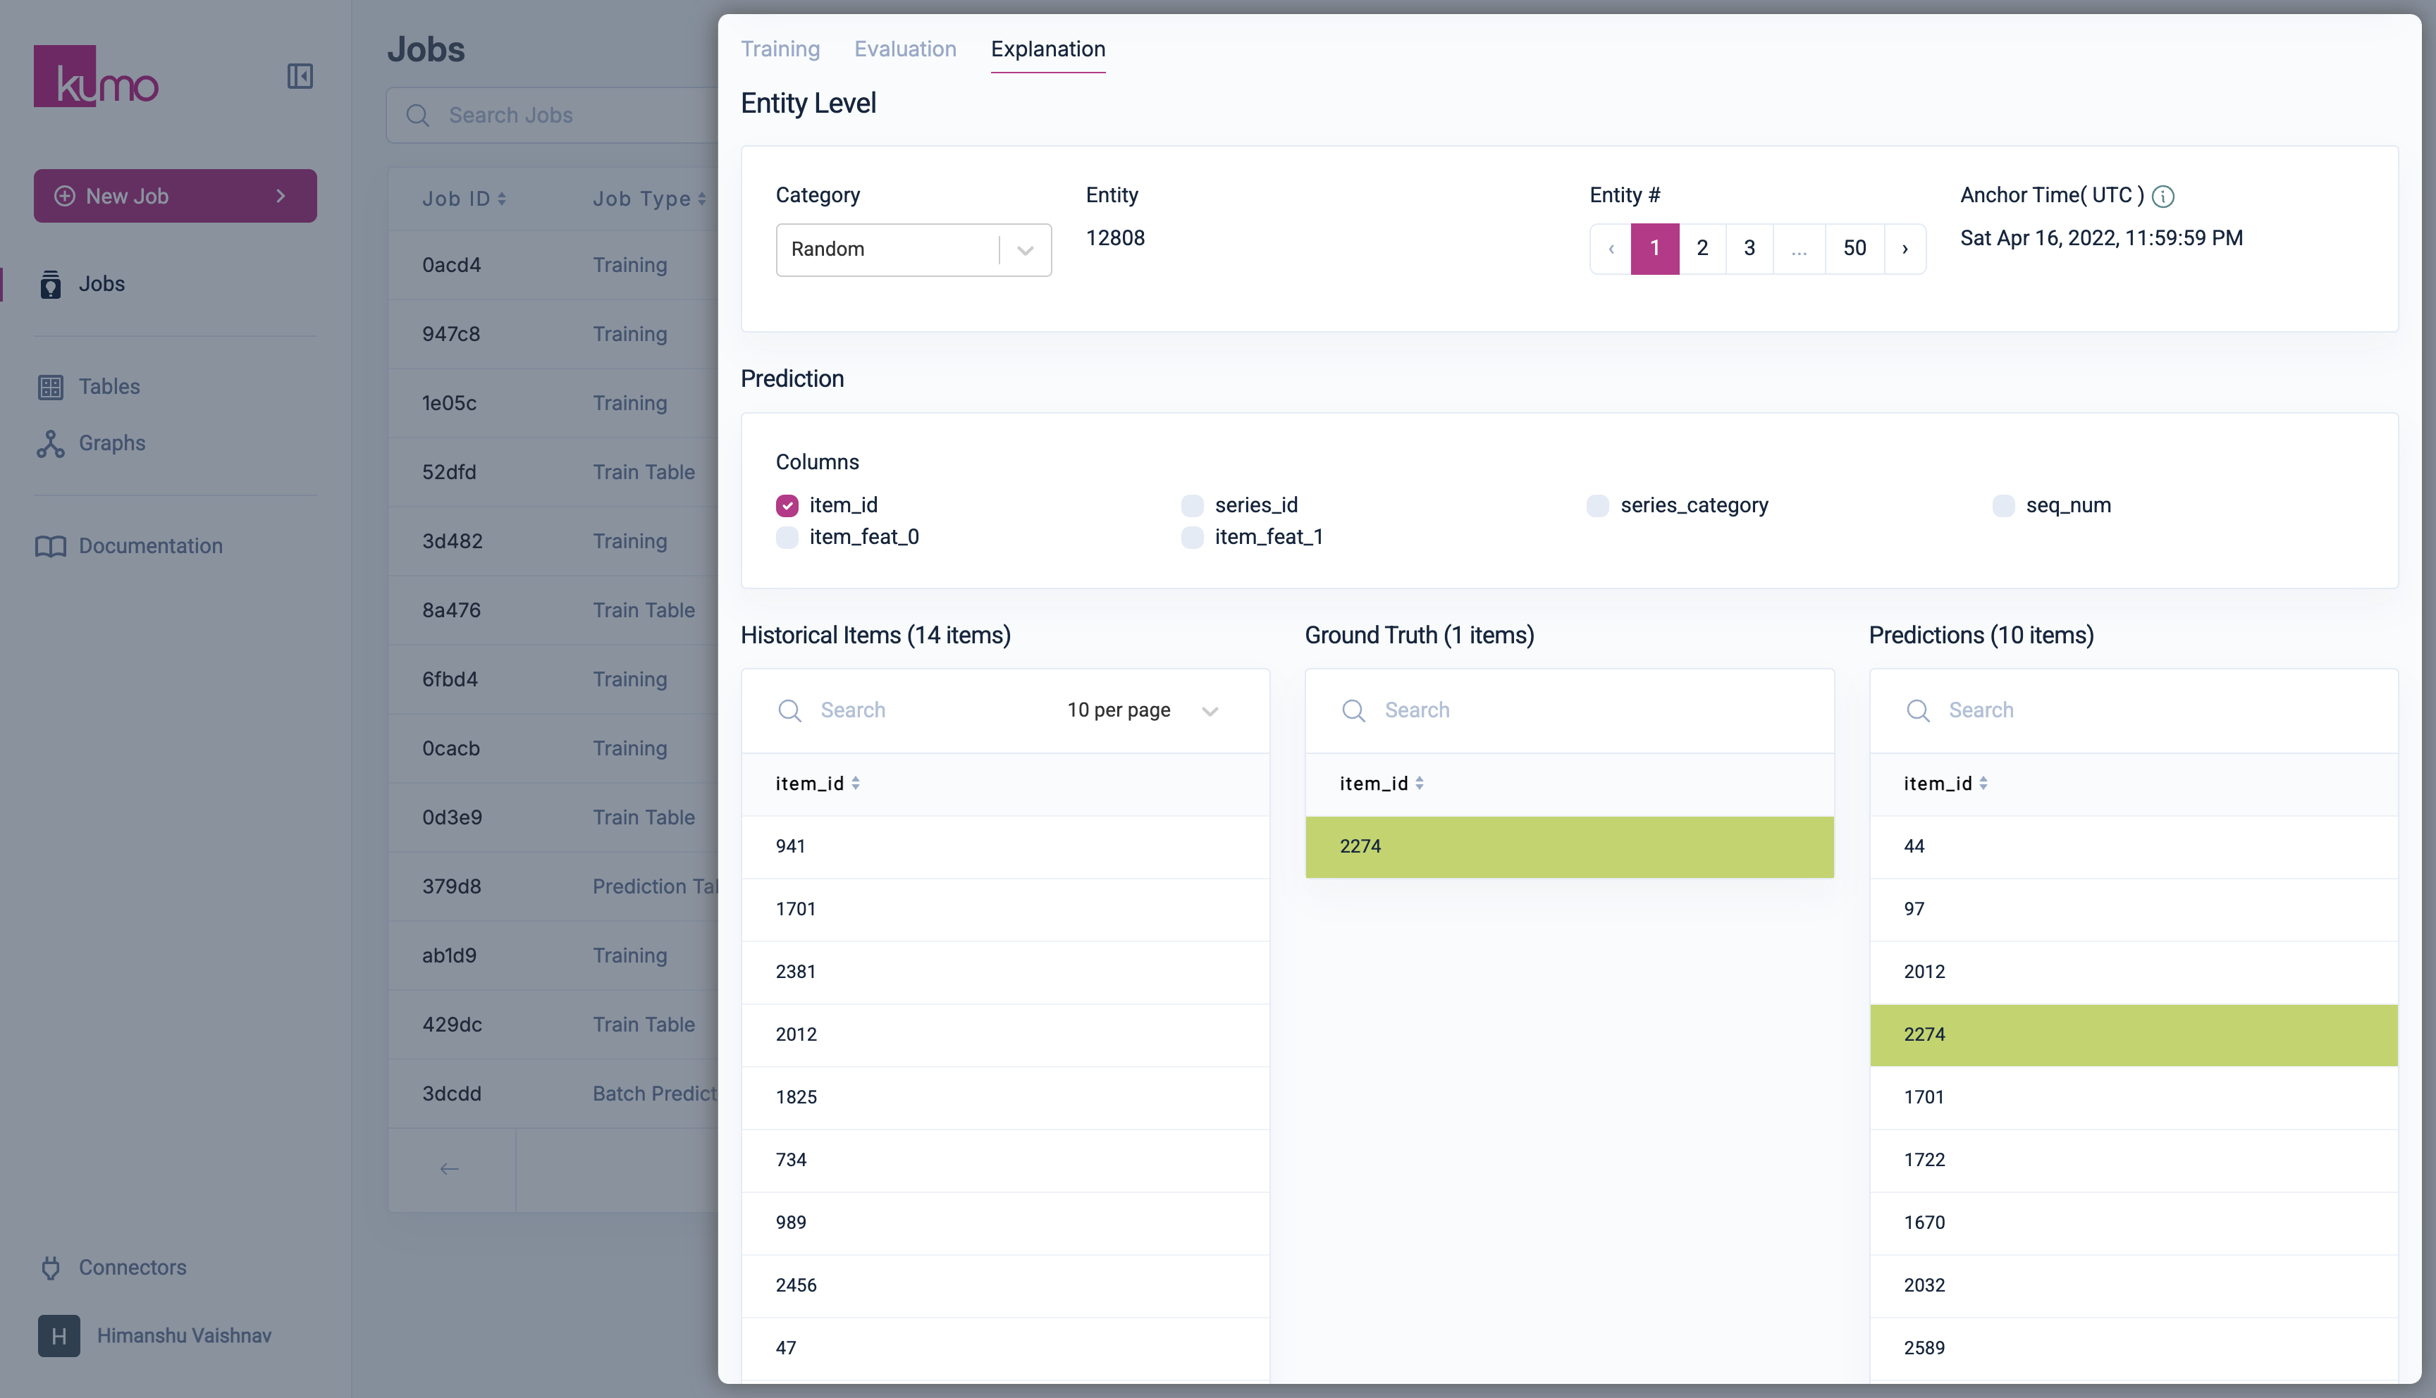Uncheck the item_id column checkbox

pos(787,506)
